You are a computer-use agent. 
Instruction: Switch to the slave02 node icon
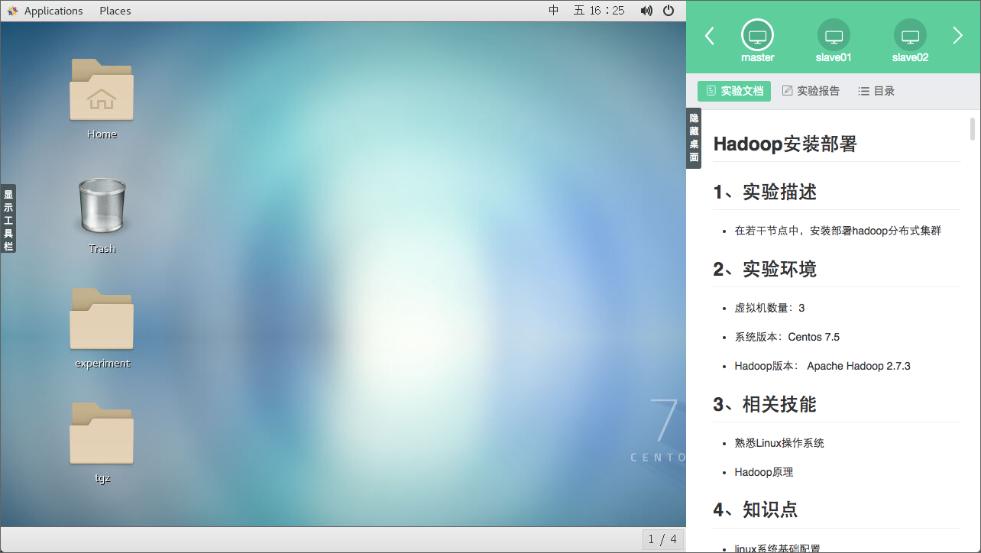(910, 35)
